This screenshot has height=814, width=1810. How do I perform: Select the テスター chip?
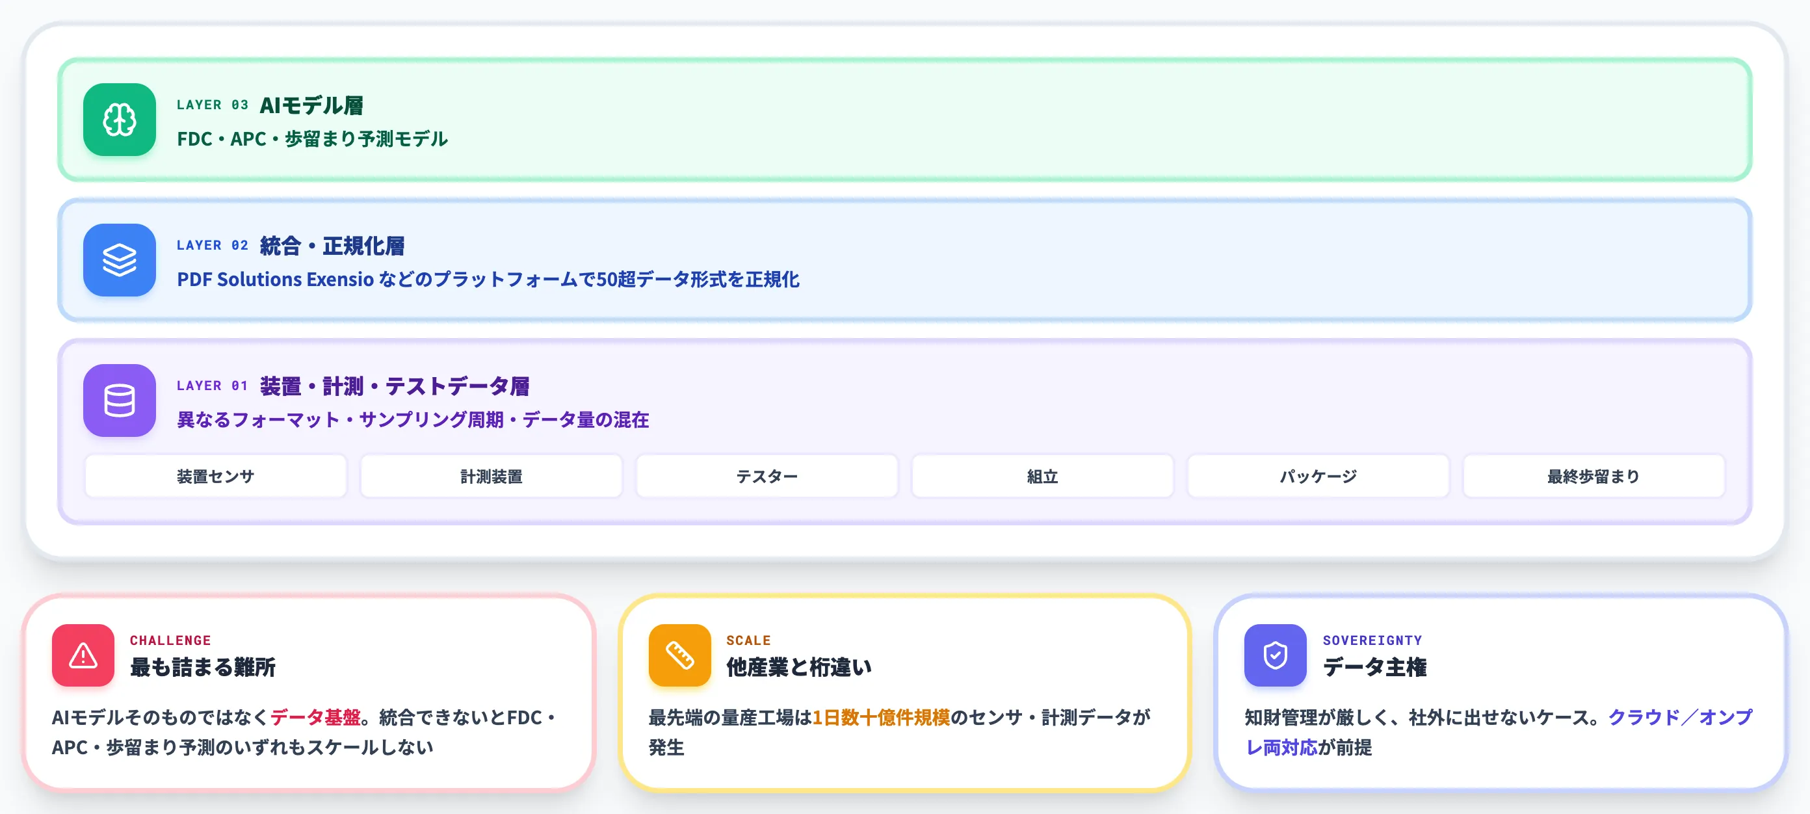click(767, 477)
